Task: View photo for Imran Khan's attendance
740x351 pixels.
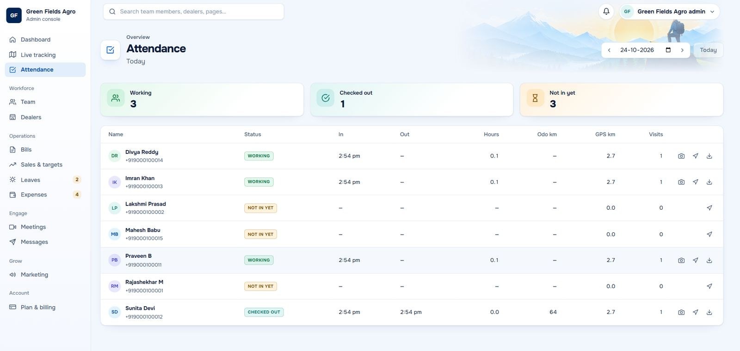Action: 681,182
